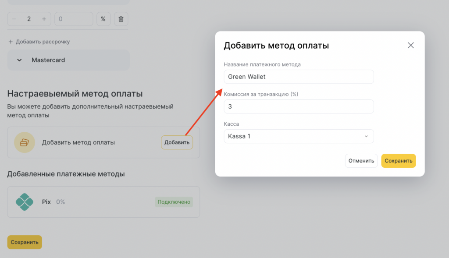Screen dimensions: 449x258
Task: Click the card icon beside add payment method
Action: point(25,142)
